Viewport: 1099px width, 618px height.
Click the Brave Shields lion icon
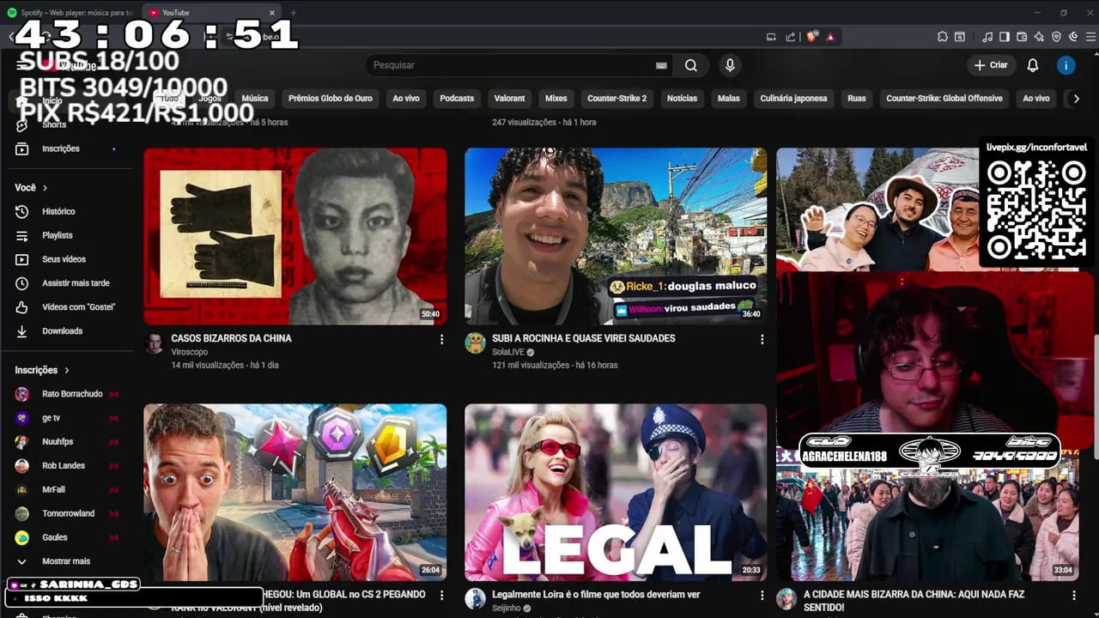pos(812,37)
